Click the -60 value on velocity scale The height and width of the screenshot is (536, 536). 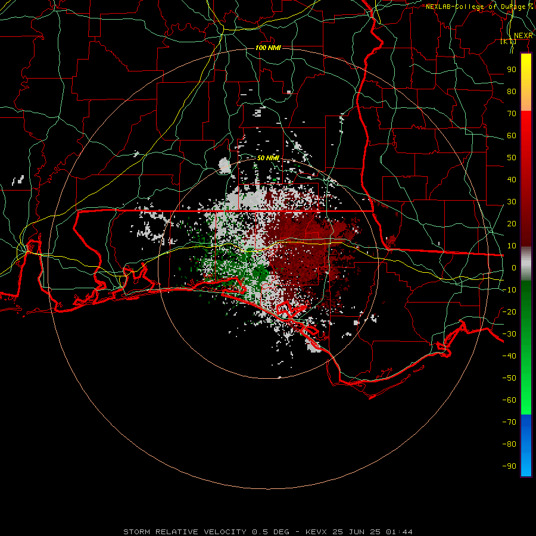click(x=509, y=400)
